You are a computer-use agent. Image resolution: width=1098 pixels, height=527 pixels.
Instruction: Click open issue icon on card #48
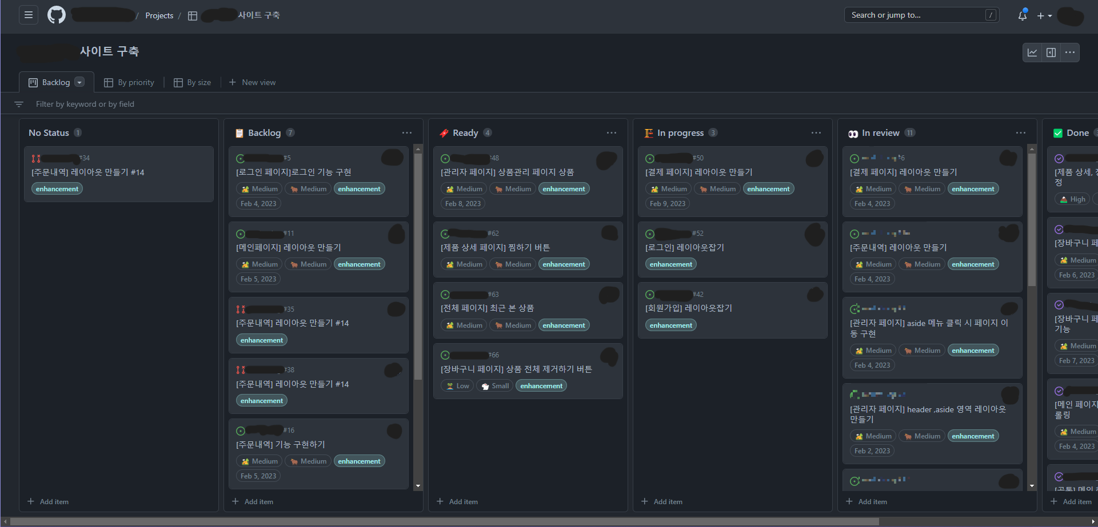tap(445, 158)
